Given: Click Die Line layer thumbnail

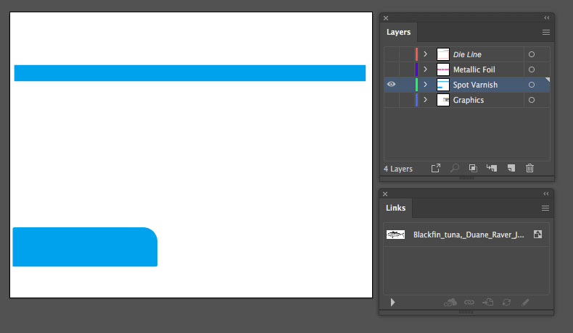Looking at the screenshot, I should pyautogui.click(x=443, y=54).
